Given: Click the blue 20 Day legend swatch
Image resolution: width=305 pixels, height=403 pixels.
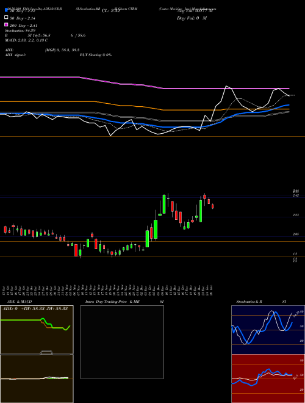Looking at the screenshot, I should pyautogui.click(x=6, y=10).
